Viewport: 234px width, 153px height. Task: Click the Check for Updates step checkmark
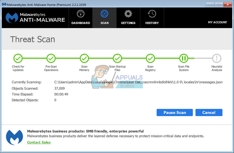(x=18, y=58)
